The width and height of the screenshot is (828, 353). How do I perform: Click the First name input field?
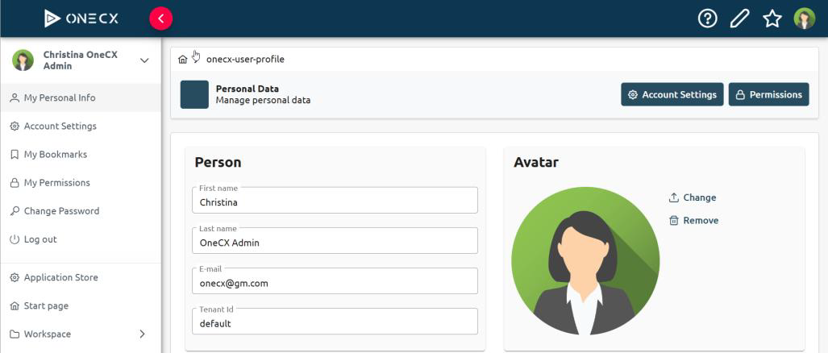coord(335,202)
